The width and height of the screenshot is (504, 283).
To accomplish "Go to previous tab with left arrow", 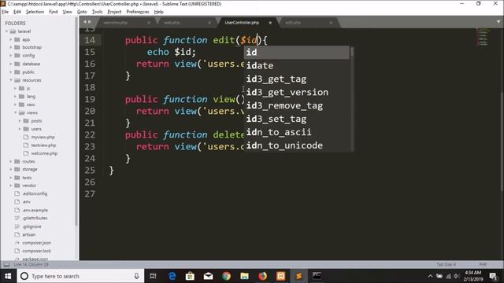I will [84, 22].
